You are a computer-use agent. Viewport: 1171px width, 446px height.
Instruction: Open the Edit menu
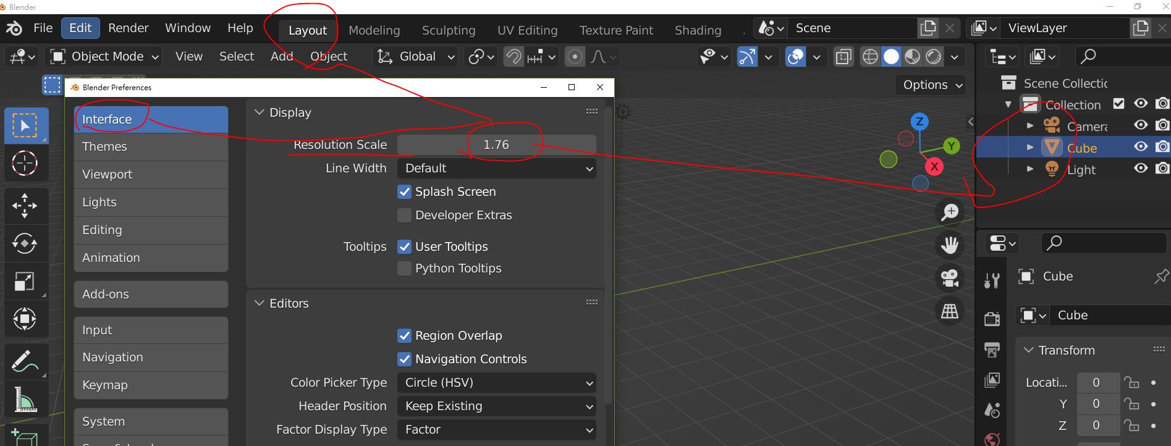click(80, 28)
